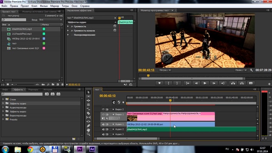Select the 69e6941b7641.mp3 clip on timeline
The image size is (272, 153).
(191, 129)
